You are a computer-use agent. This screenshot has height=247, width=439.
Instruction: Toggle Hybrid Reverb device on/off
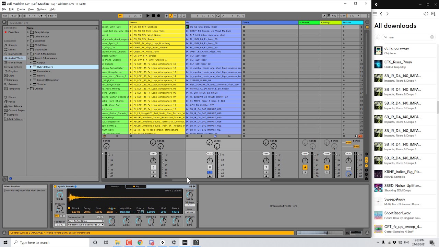55,187
